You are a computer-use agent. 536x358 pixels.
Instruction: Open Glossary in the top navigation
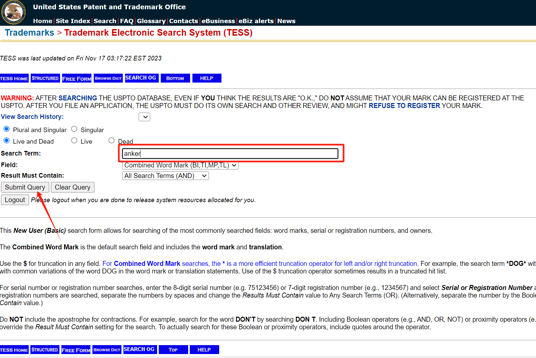[151, 21]
